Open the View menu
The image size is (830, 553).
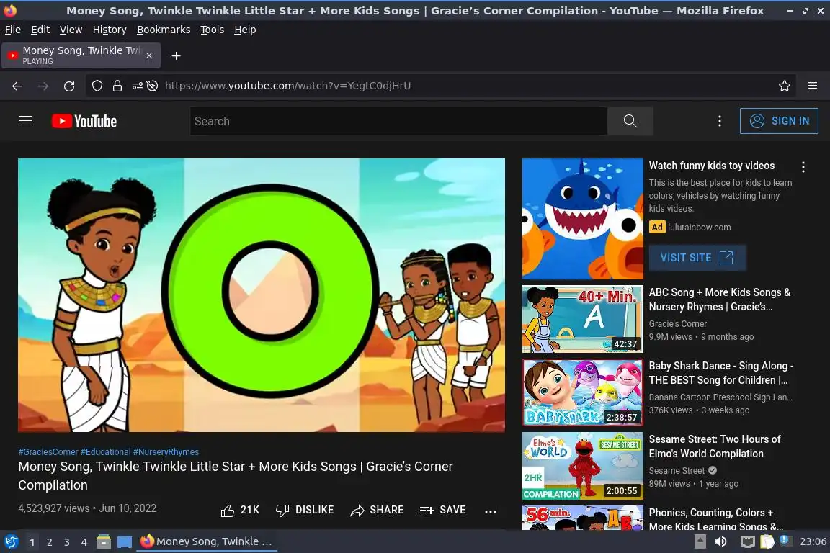coord(71,30)
